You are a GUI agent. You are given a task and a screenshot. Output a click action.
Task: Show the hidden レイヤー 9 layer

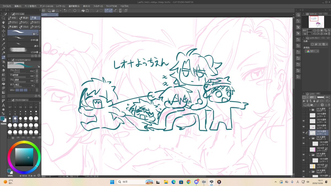[x=304, y=115]
